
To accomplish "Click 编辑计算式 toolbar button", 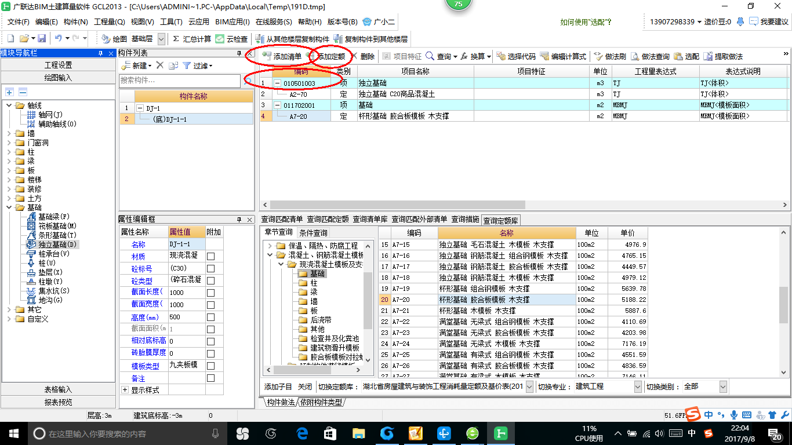I will pyautogui.click(x=563, y=56).
